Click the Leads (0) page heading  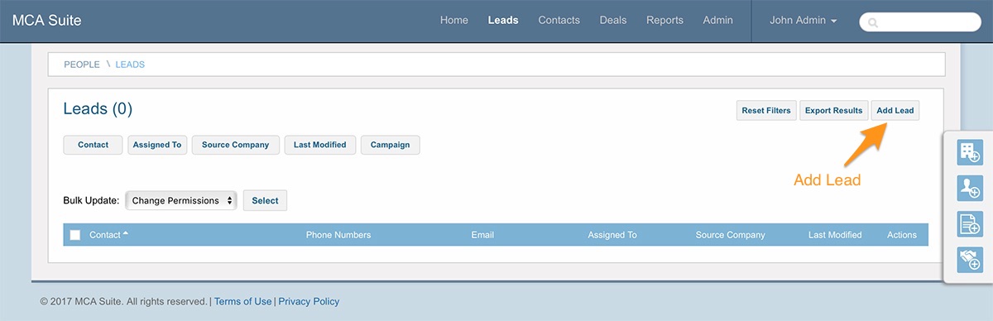click(98, 109)
